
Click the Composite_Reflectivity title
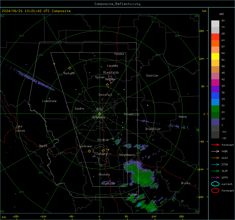coord(118,4)
